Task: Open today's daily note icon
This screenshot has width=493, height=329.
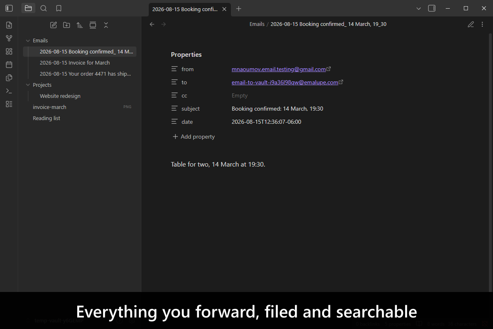Action: point(9,65)
